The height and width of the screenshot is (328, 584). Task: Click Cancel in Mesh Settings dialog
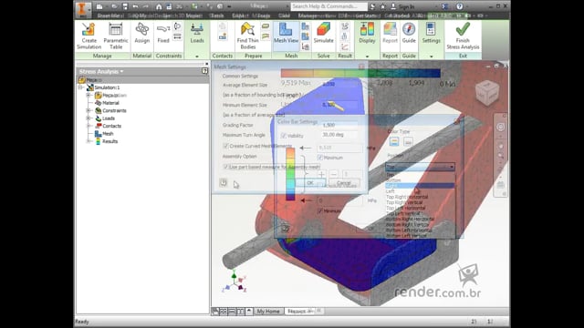(343, 182)
